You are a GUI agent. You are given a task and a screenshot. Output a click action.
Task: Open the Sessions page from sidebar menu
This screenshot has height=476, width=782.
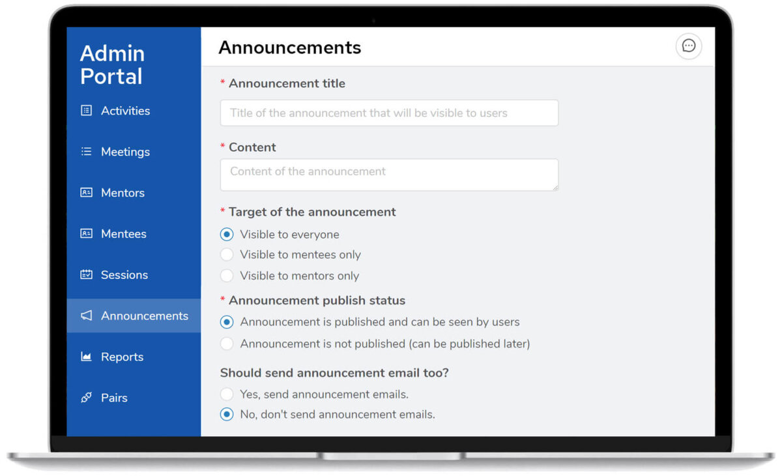(124, 275)
